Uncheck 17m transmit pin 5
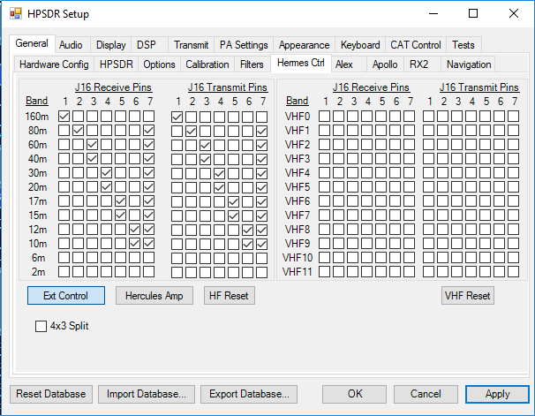The height and width of the screenshot is (416, 535). tap(233, 201)
